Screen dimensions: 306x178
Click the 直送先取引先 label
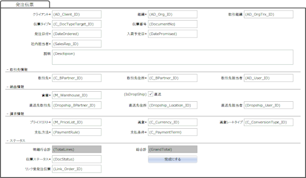[x=40, y=105]
